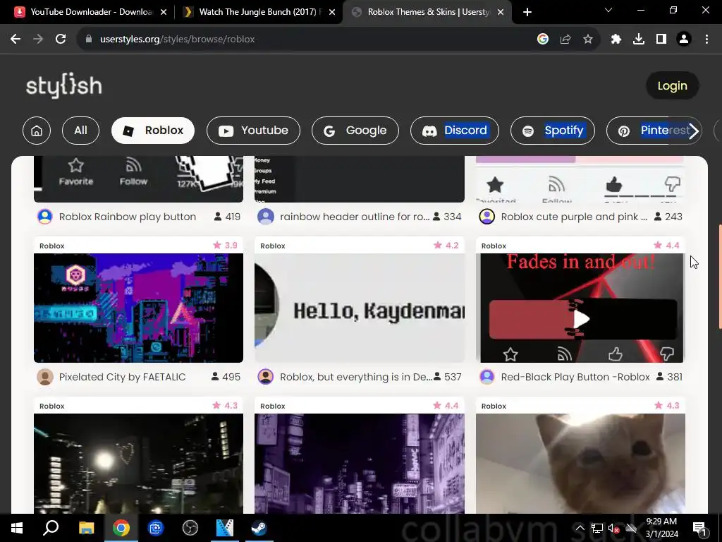Switch to the YouTube Downloader tab

[x=91, y=12]
